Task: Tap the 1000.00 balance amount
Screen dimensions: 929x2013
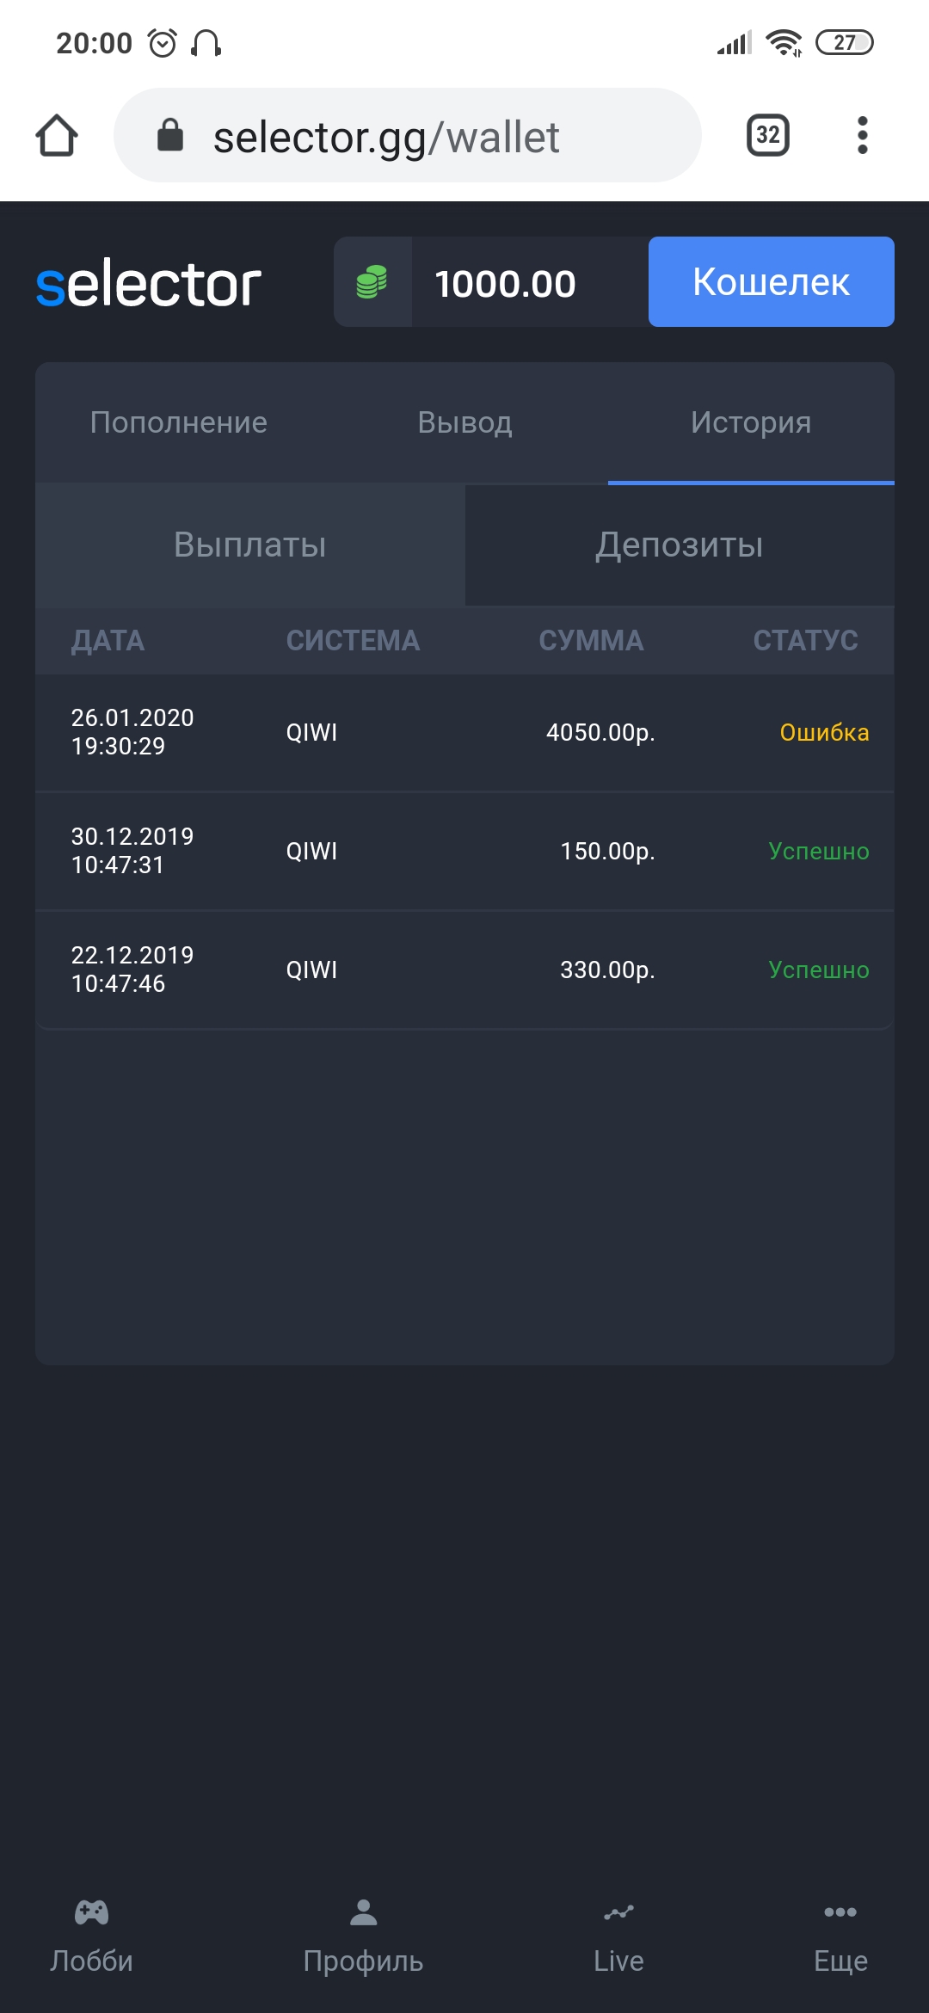Action: click(505, 284)
